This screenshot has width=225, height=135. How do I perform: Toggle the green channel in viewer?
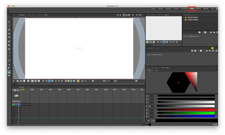68,81
